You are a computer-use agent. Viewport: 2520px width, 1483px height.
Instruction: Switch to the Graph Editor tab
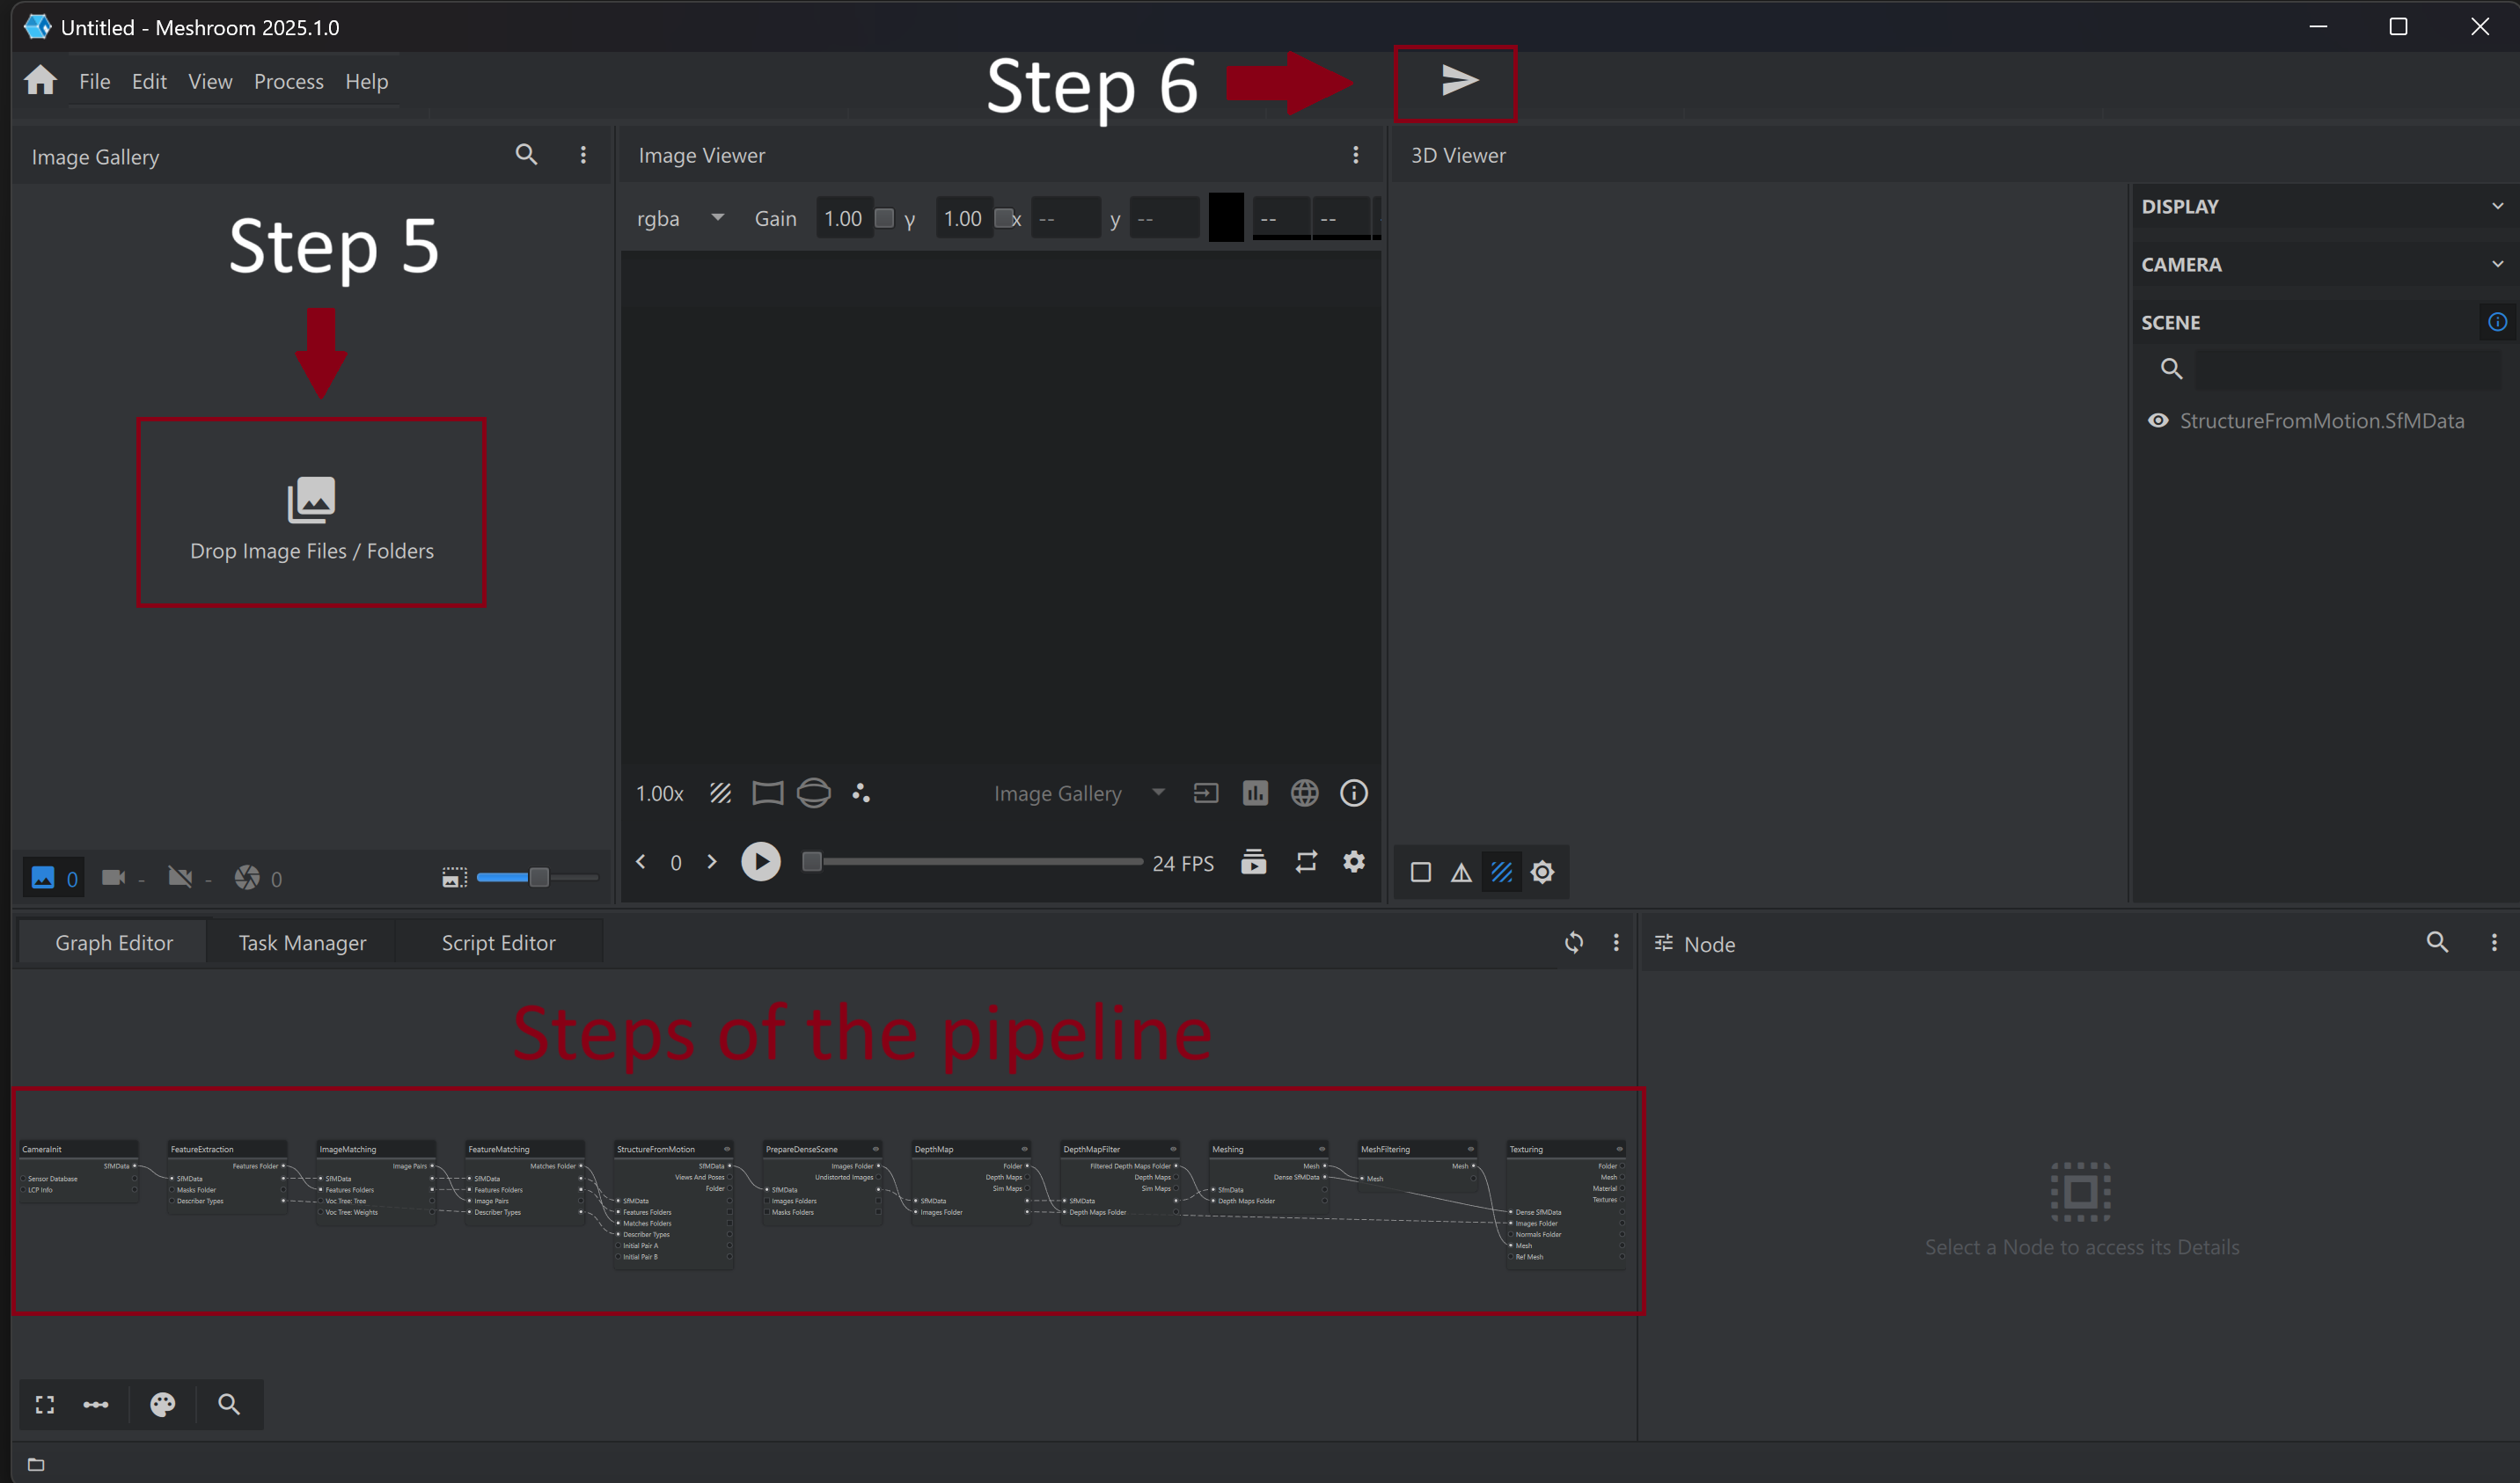pyautogui.click(x=114, y=943)
